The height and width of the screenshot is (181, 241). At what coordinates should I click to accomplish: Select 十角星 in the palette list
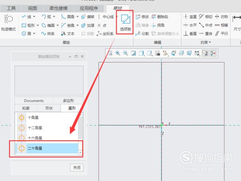pos(47,118)
